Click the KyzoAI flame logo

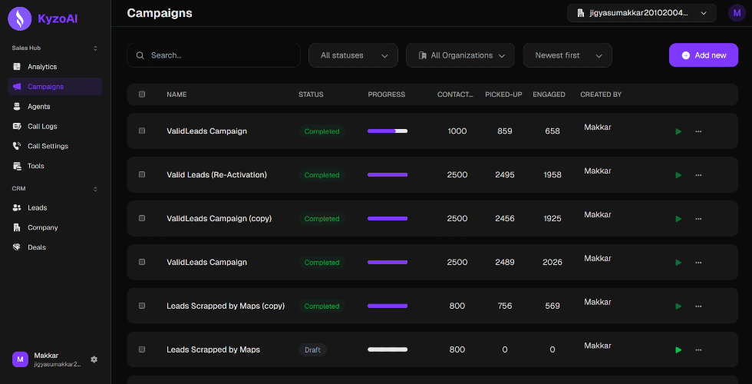coord(20,19)
